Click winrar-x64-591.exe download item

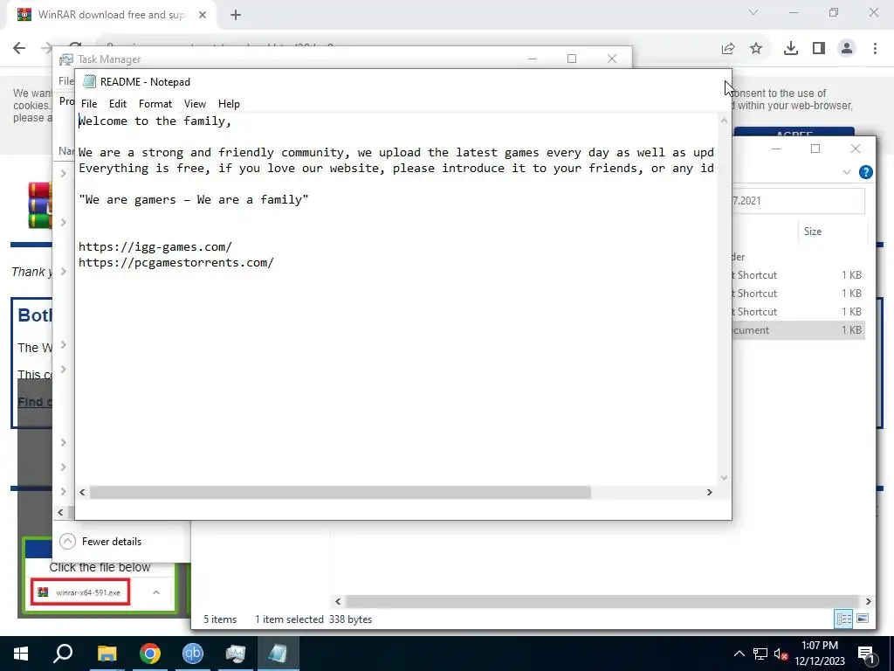coord(80,592)
